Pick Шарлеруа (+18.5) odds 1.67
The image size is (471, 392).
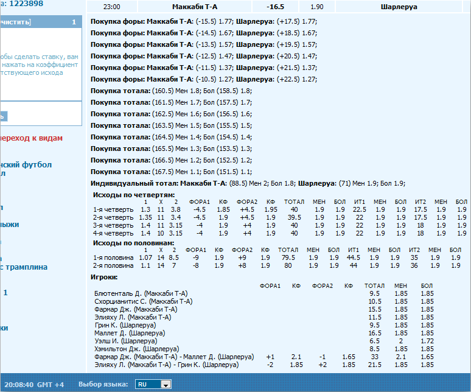pos(309,33)
